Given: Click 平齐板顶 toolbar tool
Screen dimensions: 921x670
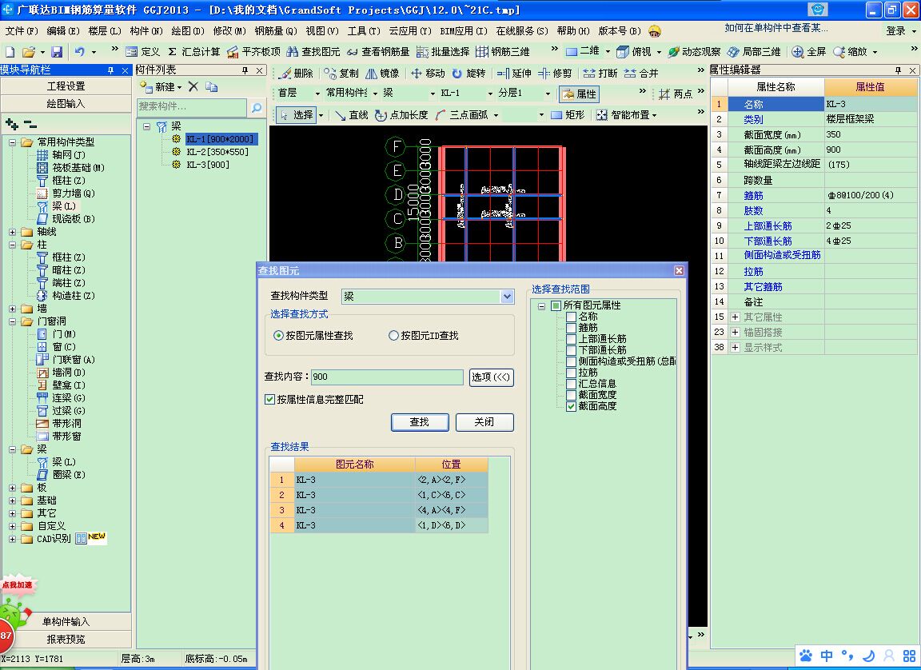Looking at the screenshot, I should (253, 52).
